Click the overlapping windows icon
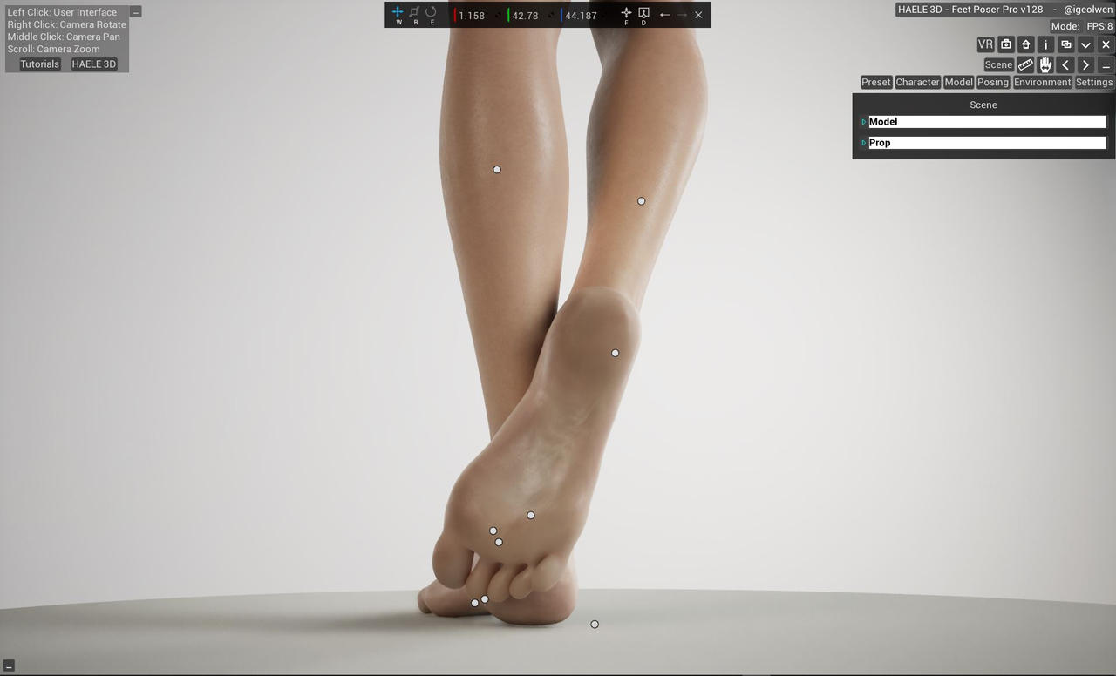This screenshot has width=1116, height=676. click(1065, 44)
